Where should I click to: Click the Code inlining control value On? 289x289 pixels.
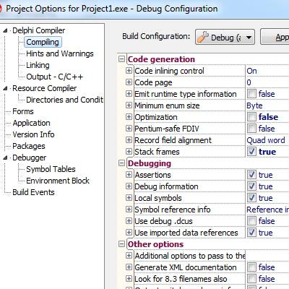[251, 71]
